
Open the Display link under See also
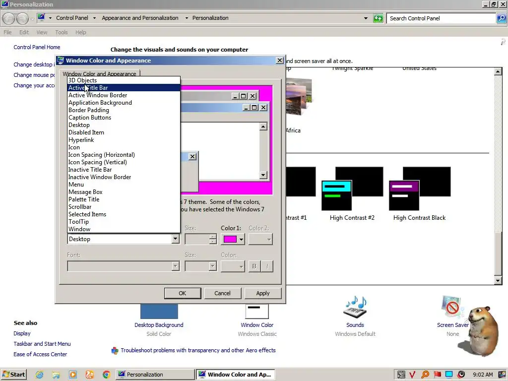(x=22, y=333)
